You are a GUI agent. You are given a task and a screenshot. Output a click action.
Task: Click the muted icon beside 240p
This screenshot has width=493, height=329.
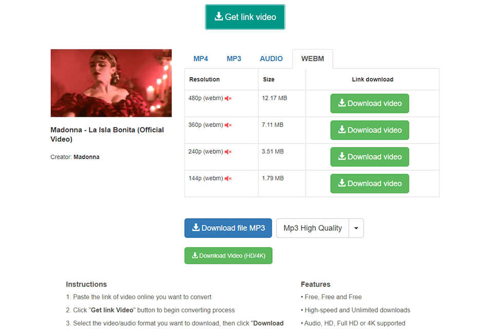pyautogui.click(x=228, y=152)
